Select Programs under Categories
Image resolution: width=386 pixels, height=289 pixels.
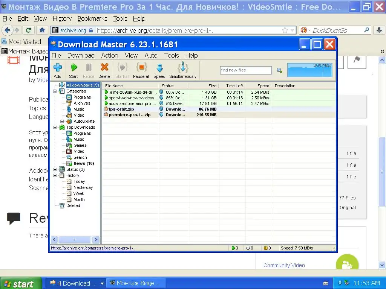82,97
